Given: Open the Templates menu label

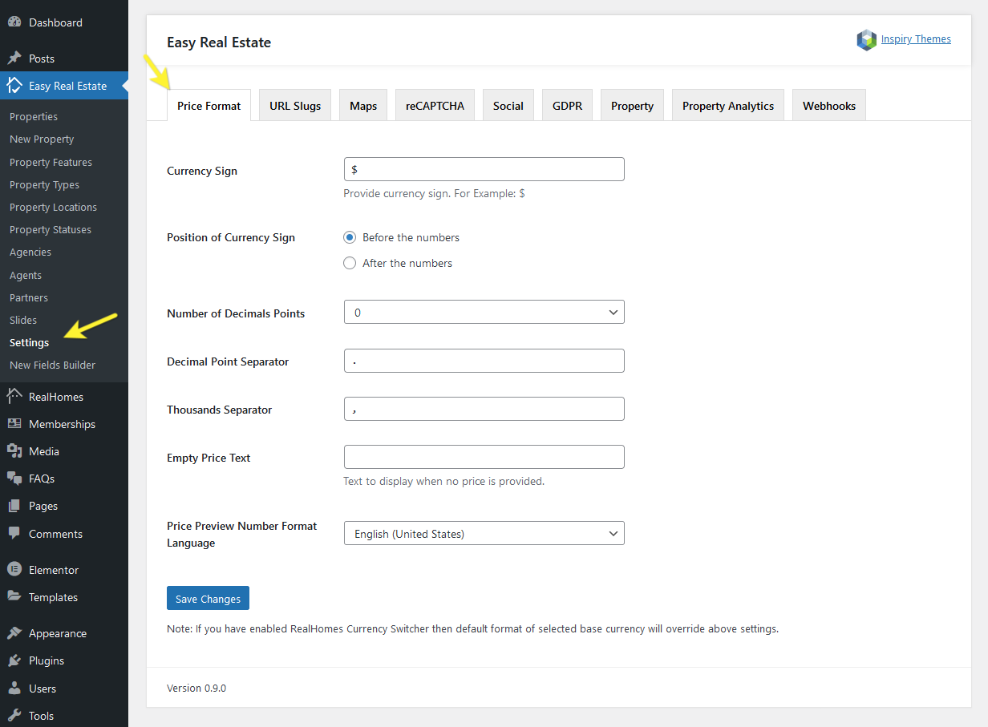Looking at the screenshot, I should pos(53,597).
